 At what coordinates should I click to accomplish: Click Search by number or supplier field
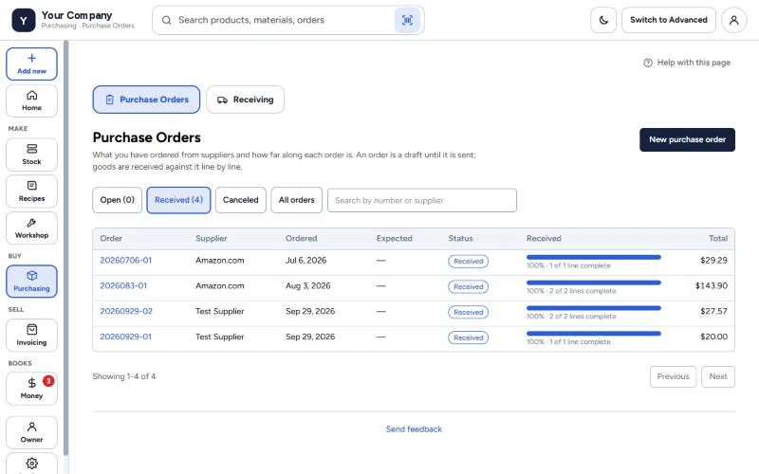pyautogui.click(x=422, y=200)
